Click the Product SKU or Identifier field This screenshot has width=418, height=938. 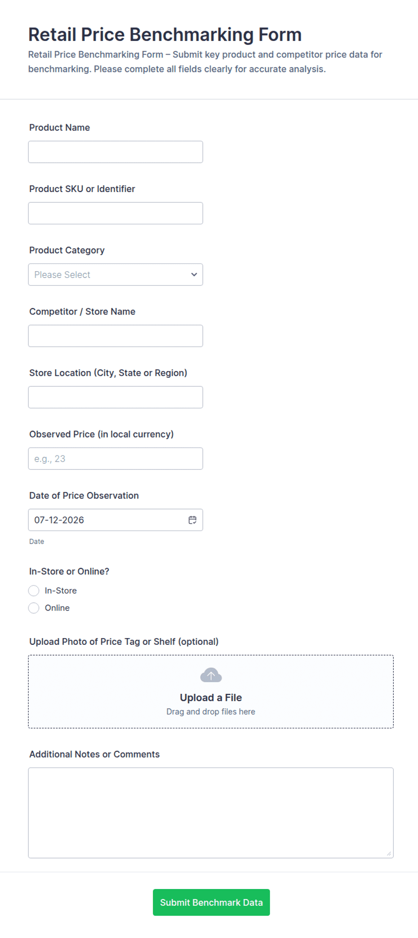point(116,213)
